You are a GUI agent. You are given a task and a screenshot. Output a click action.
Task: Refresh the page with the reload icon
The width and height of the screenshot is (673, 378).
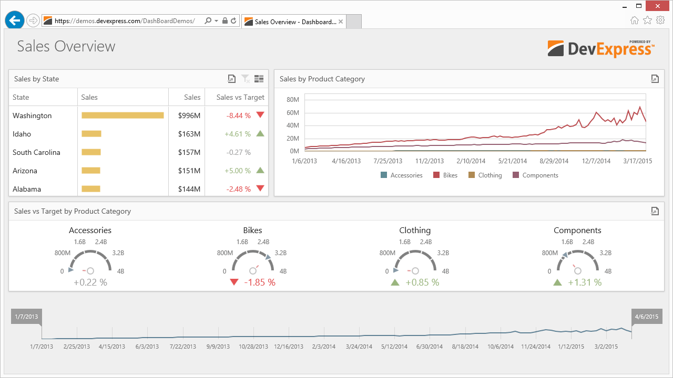(x=233, y=21)
